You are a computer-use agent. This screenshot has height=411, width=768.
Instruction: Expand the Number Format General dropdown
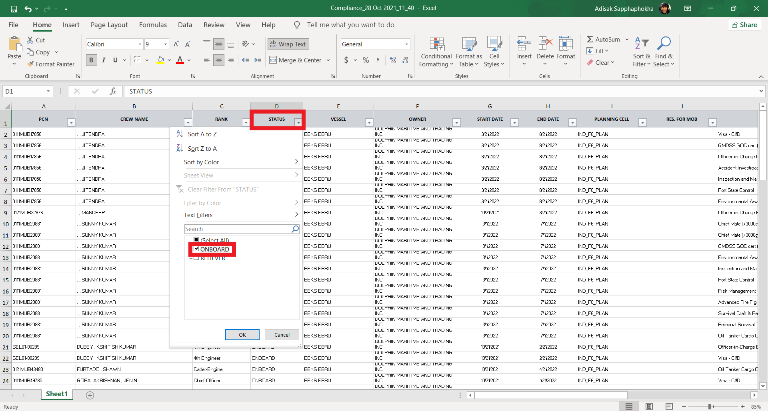click(x=406, y=44)
